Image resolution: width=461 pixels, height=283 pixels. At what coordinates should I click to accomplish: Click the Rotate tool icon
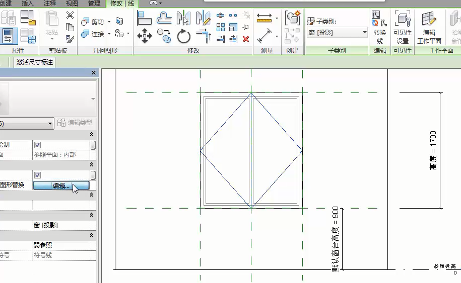(184, 36)
